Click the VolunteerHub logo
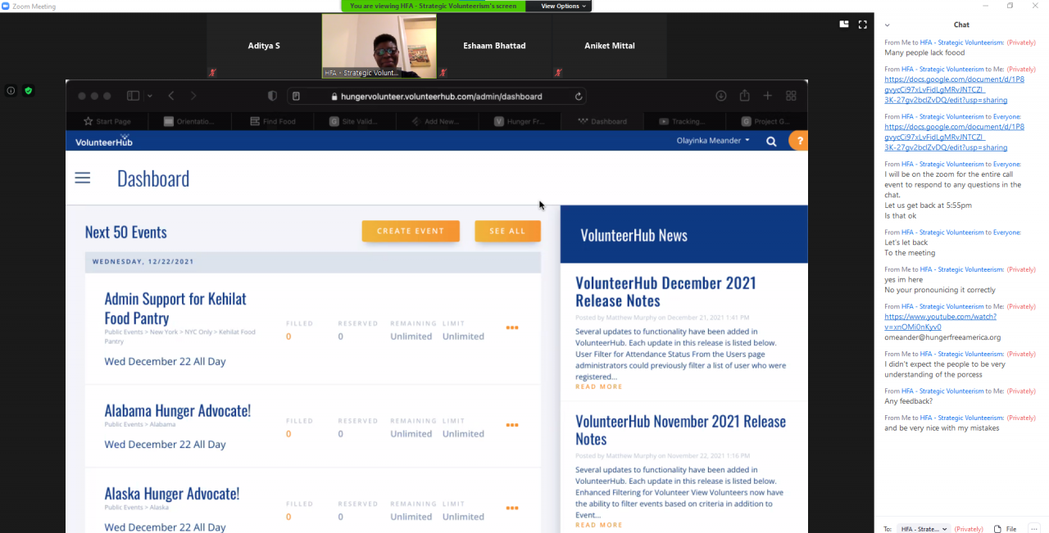 click(x=103, y=141)
